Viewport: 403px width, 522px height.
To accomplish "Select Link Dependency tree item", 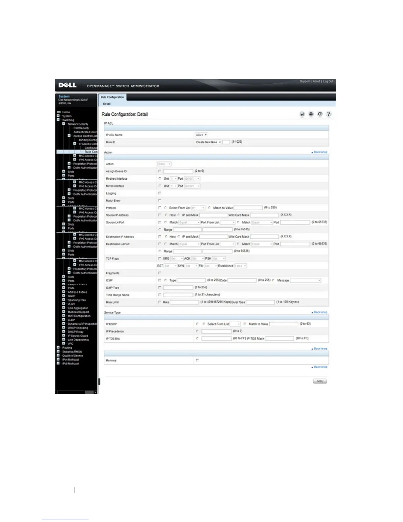I will pos(78,339).
